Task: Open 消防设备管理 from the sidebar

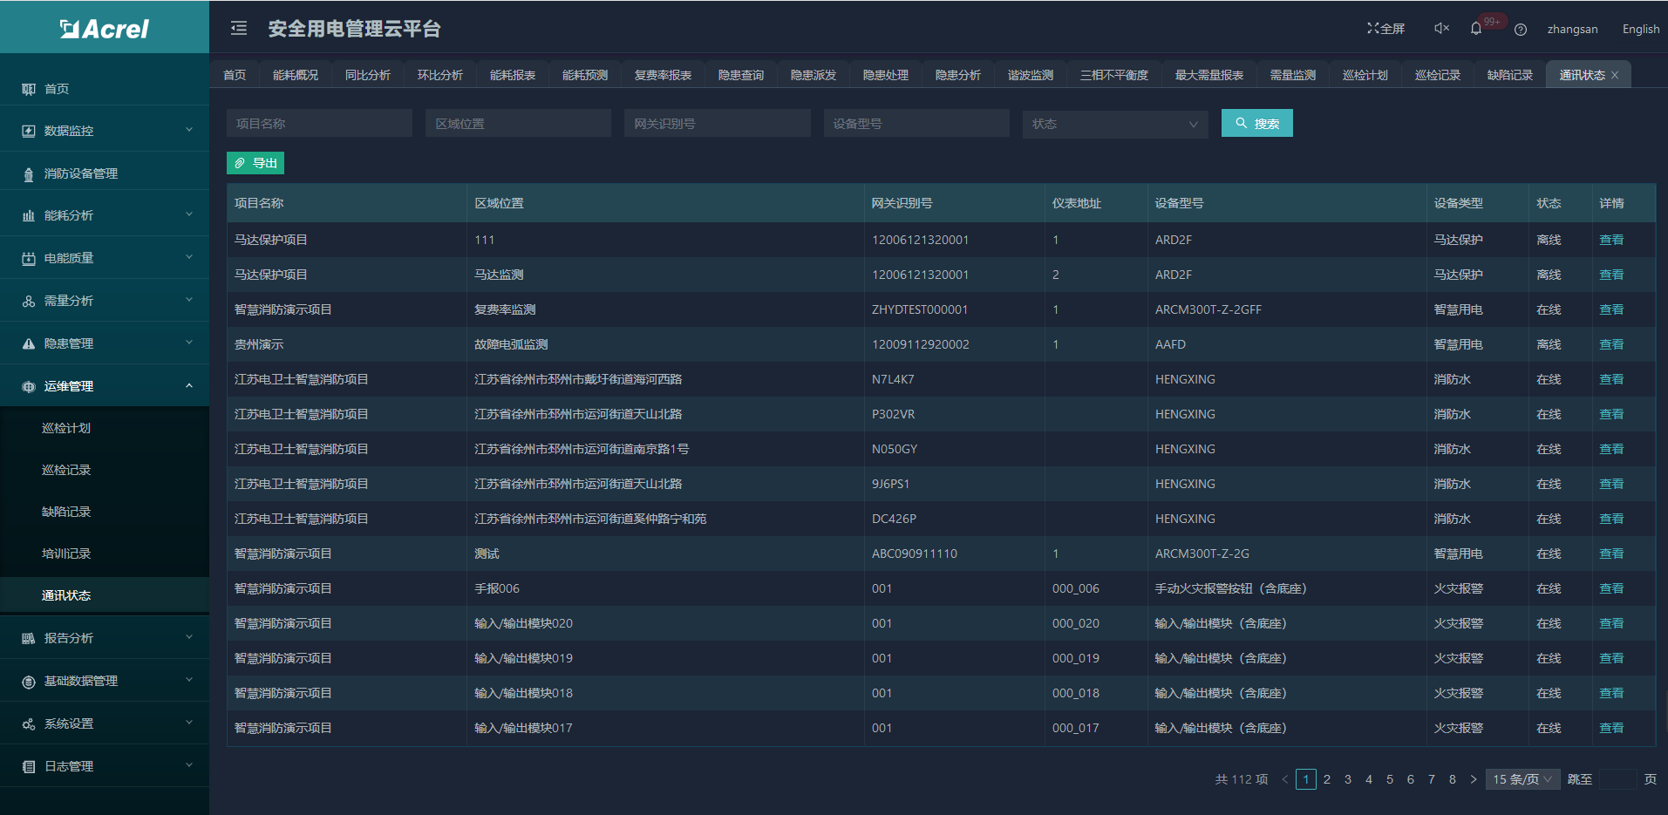Action: click(81, 173)
